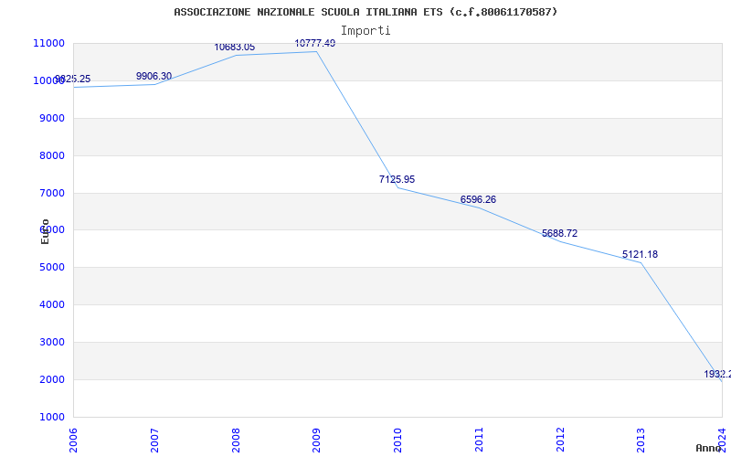
Task: Select the data label 9906.30
Action: pyautogui.click(x=154, y=76)
